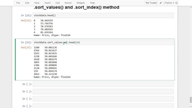
Task: Click the value 53.766756
Action: (47, 23)
